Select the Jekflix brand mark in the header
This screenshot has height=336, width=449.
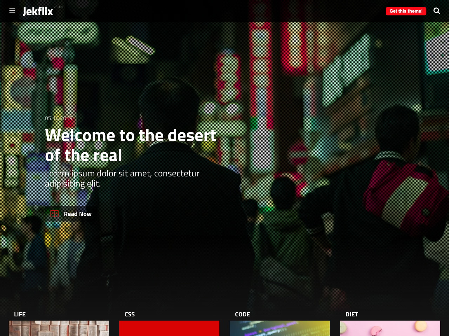pos(38,11)
